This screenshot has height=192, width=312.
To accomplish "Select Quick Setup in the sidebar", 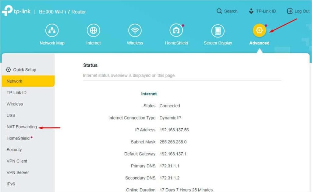I will (x=24, y=69).
